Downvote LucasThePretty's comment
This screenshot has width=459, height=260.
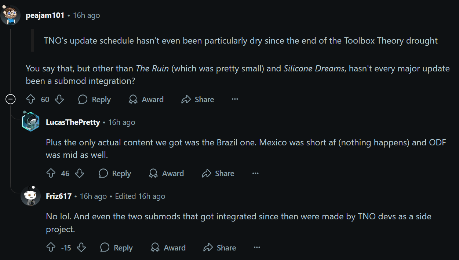[80, 173]
